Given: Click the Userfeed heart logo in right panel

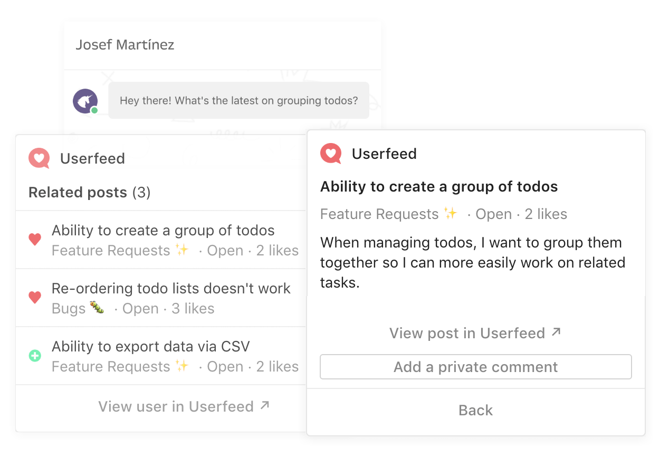Looking at the screenshot, I should (x=331, y=154).
